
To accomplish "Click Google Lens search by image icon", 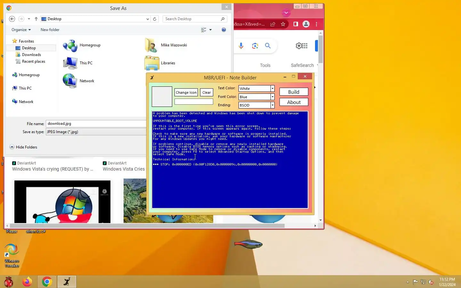I will (x=255, y=46).
